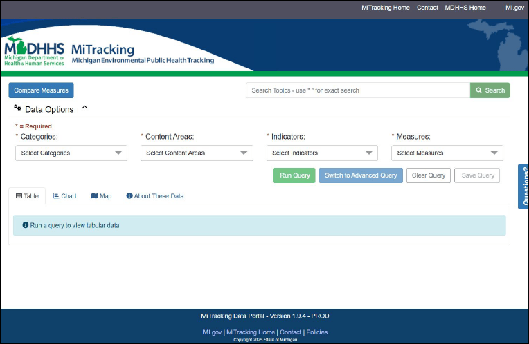Click the 'MiTracking Data Portal - Version 1.9.4 - PROD' text

pos(264,316)
